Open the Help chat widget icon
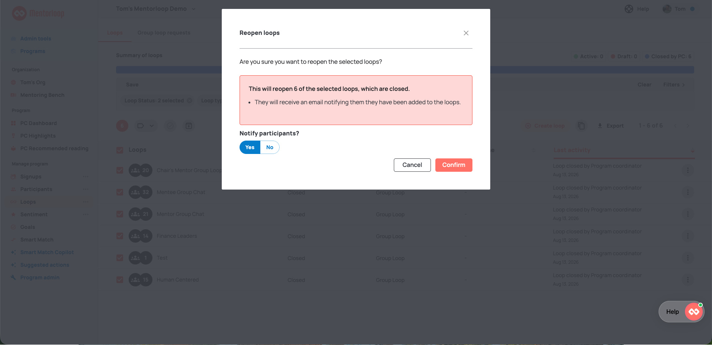Screen dimensions: 712x345 (x=694, y=312)
